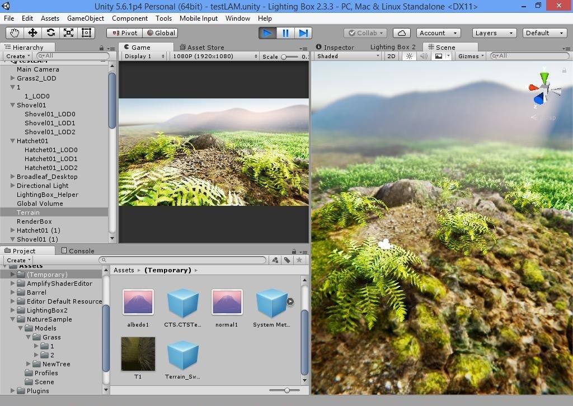Open the 1080P resolution dropdown
The height and width of the screenshot is (406, 573).
pos(214,56)
